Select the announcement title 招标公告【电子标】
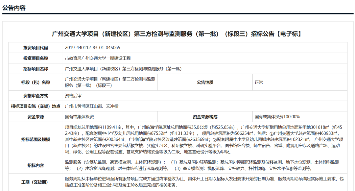 coord(177,32)
